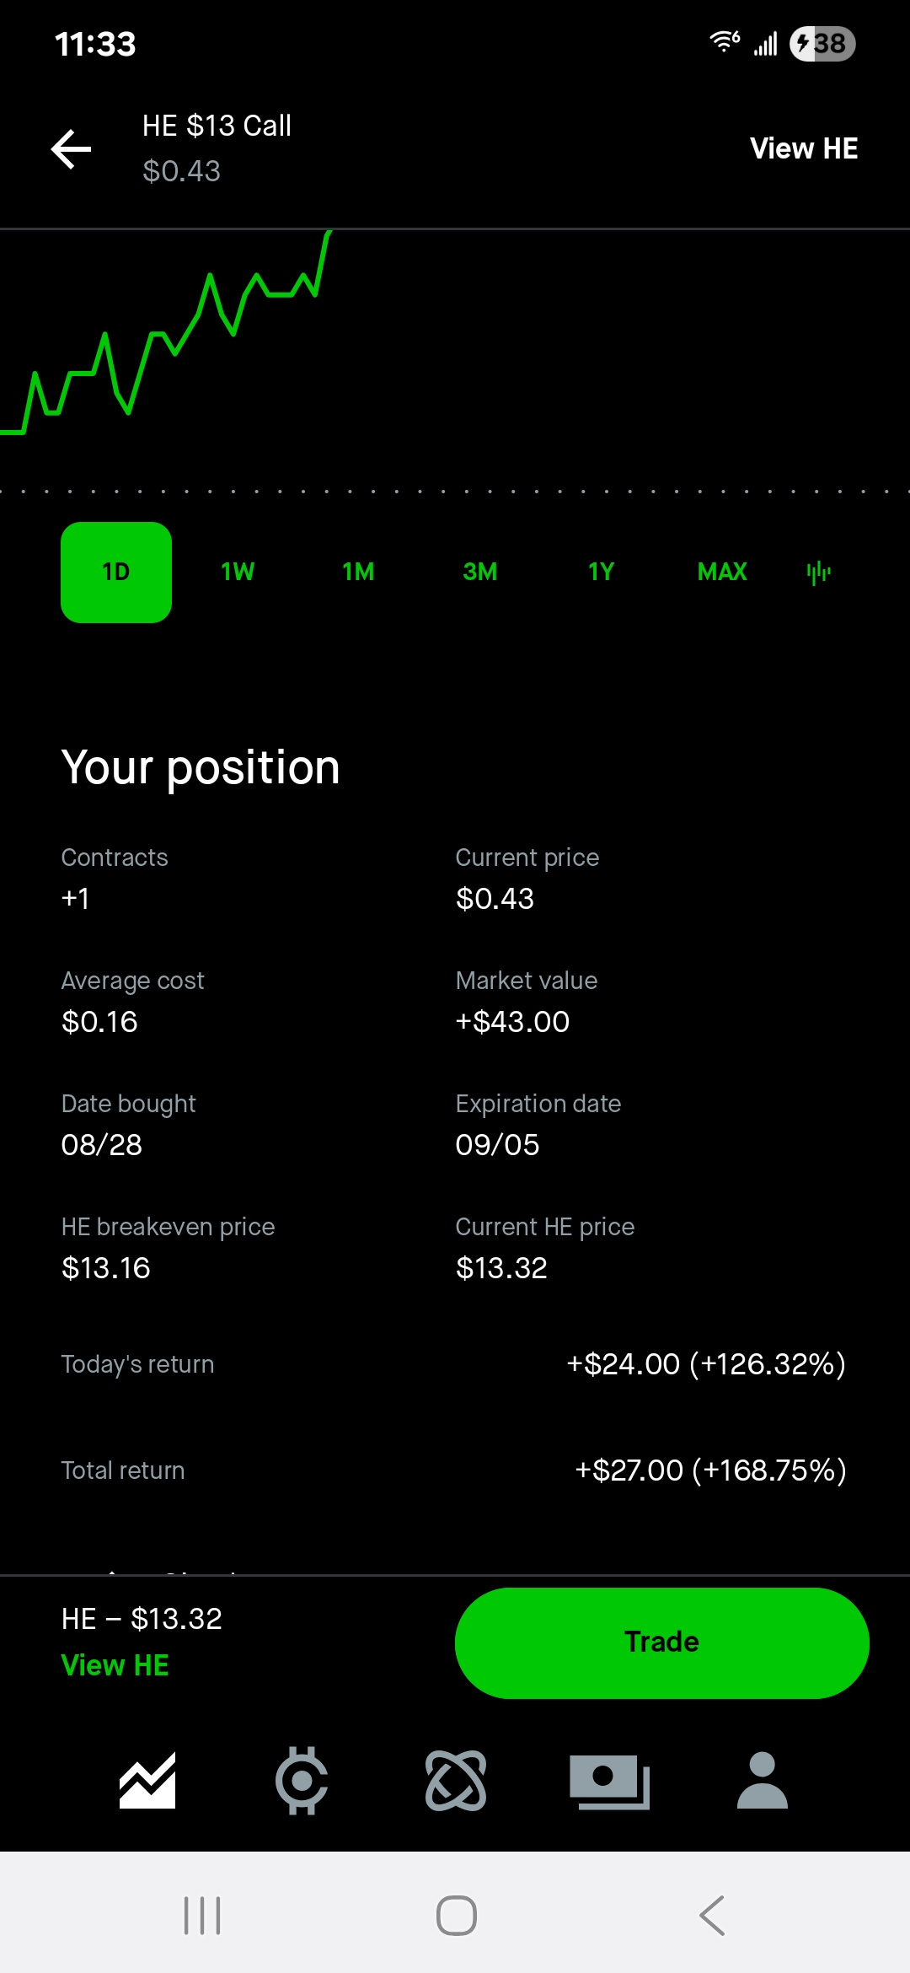Tap green View HE link at bottom
Image resolution: width=910 pixels, height=1973 pixels.
115,1665
